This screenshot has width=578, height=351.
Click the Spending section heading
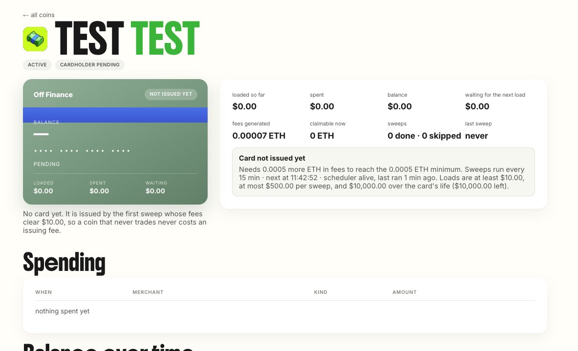click(x=64, y=263)
